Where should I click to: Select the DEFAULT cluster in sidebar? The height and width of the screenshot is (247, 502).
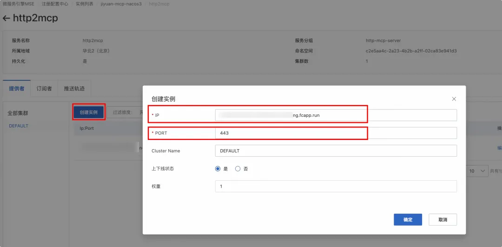[x=19, y=126]
